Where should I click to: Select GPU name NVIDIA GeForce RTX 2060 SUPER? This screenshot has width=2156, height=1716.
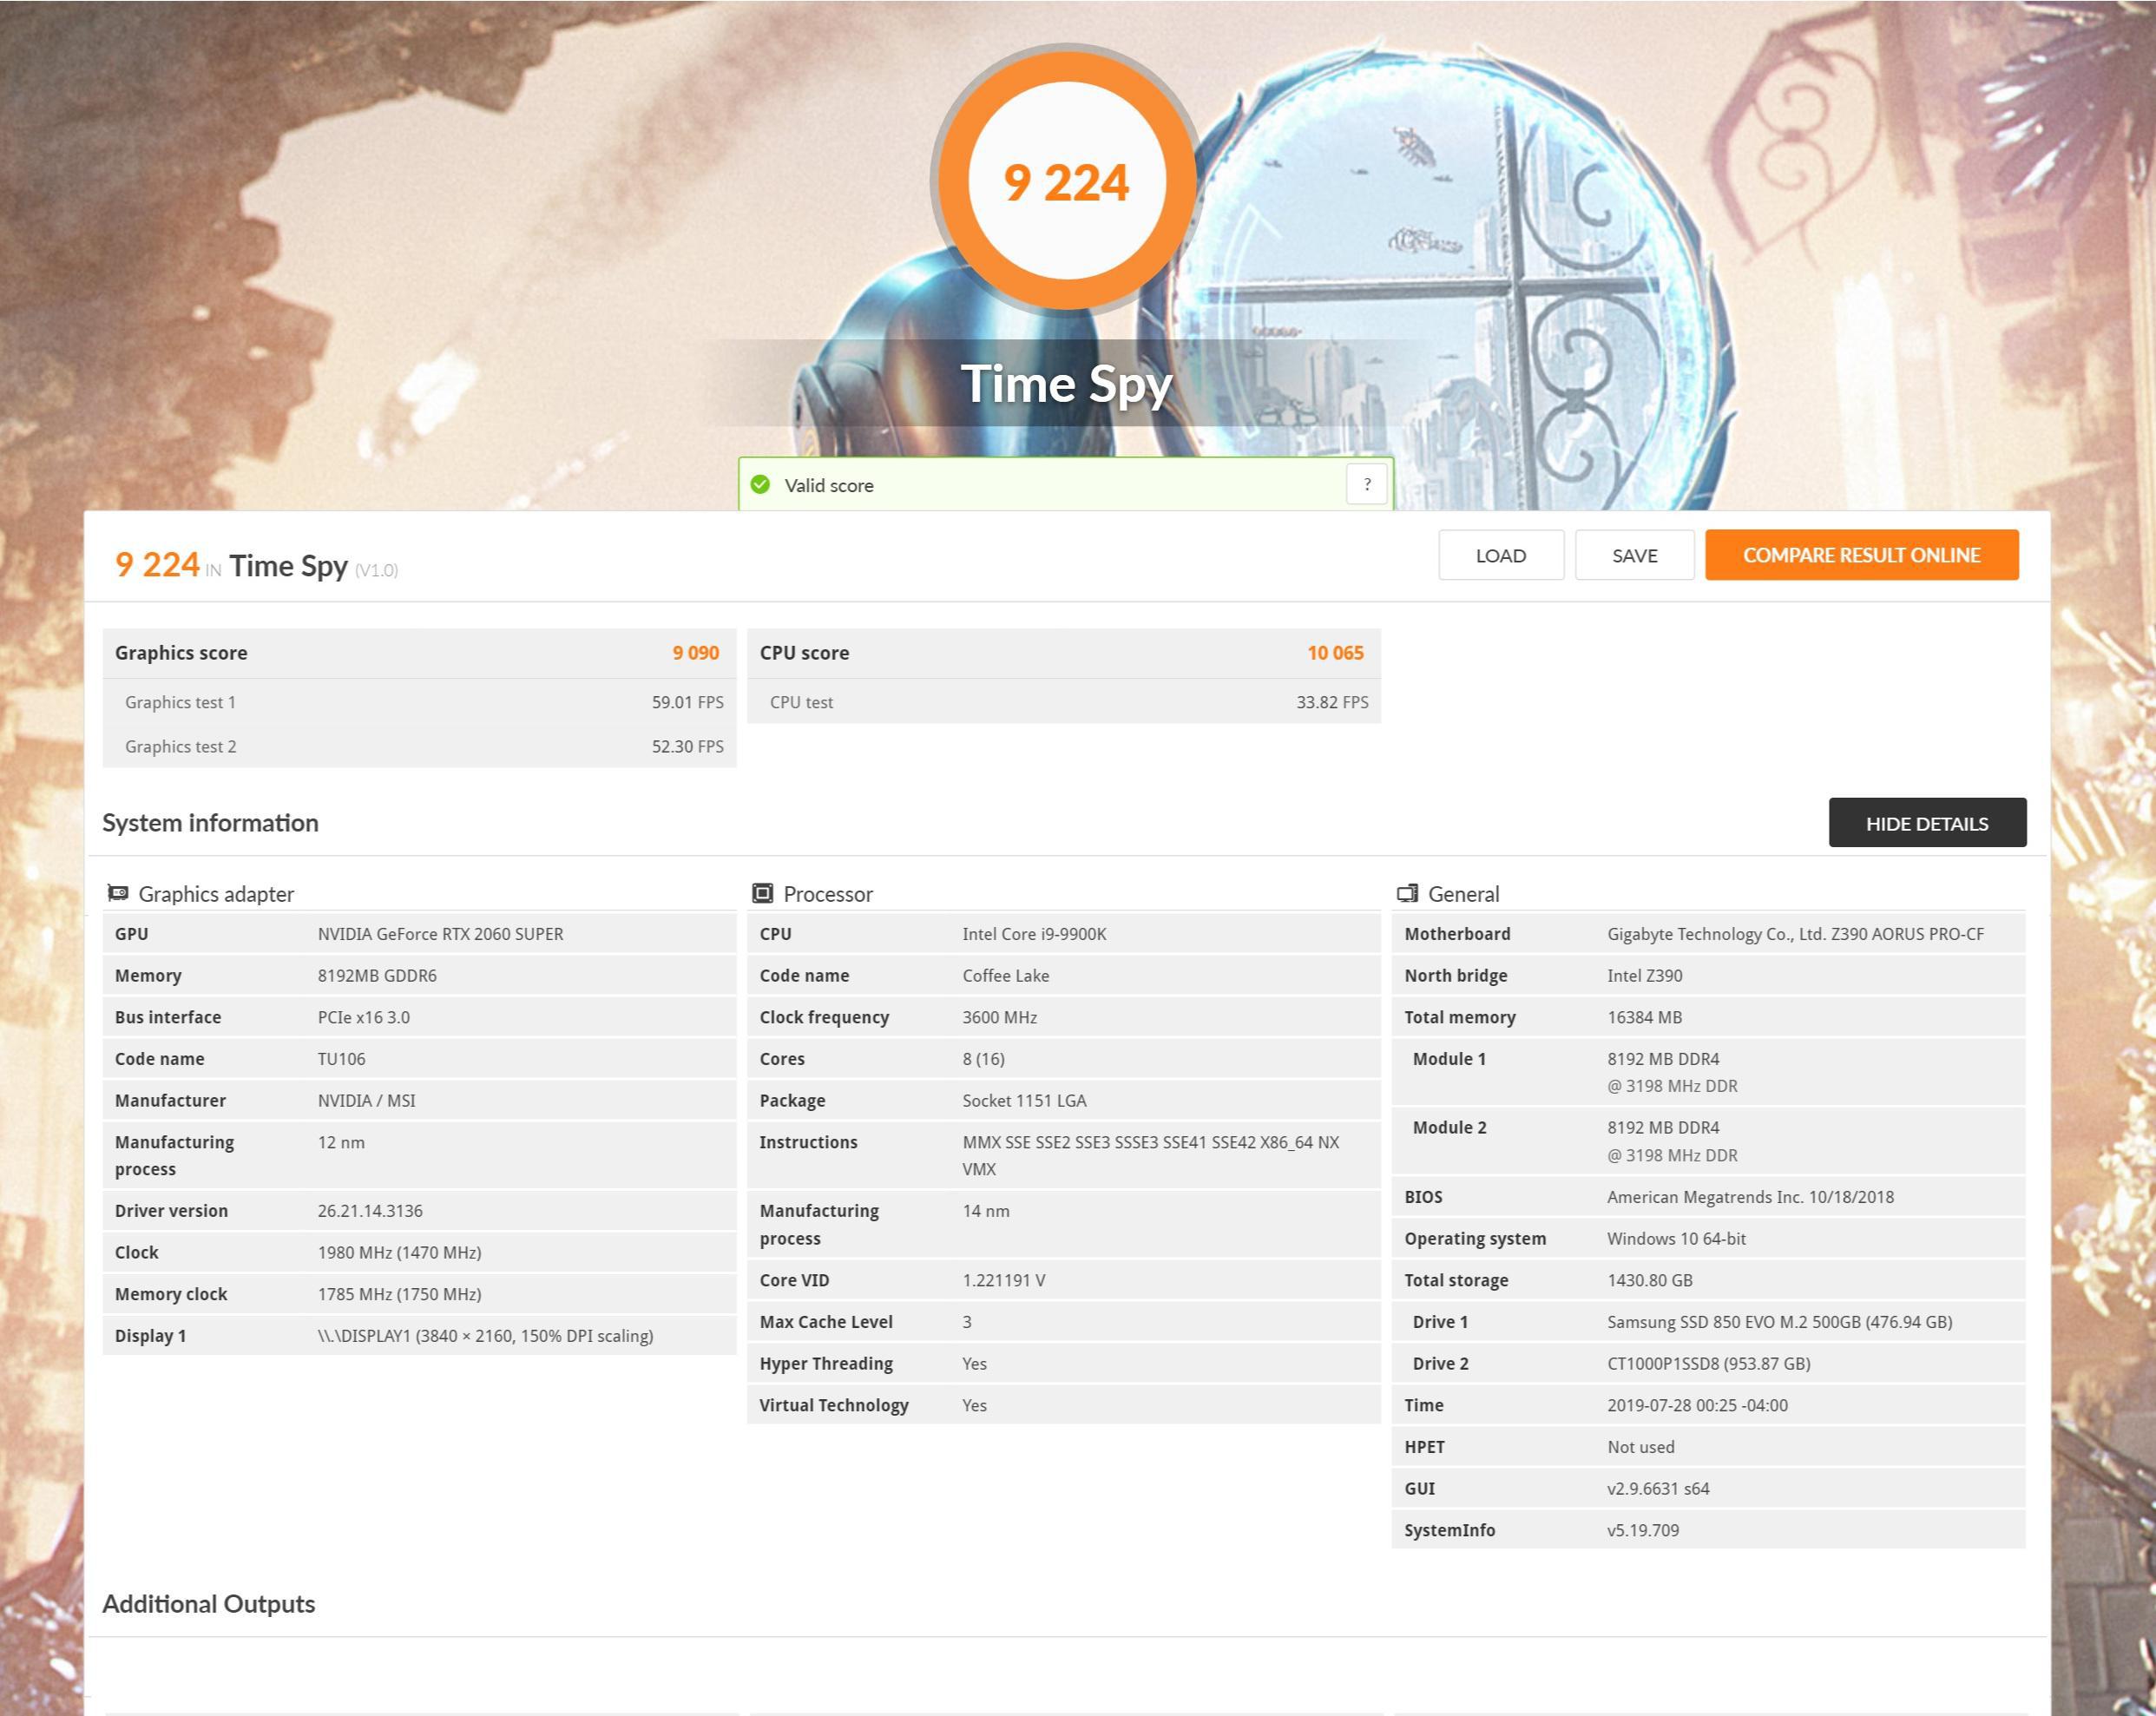point(440,934)
